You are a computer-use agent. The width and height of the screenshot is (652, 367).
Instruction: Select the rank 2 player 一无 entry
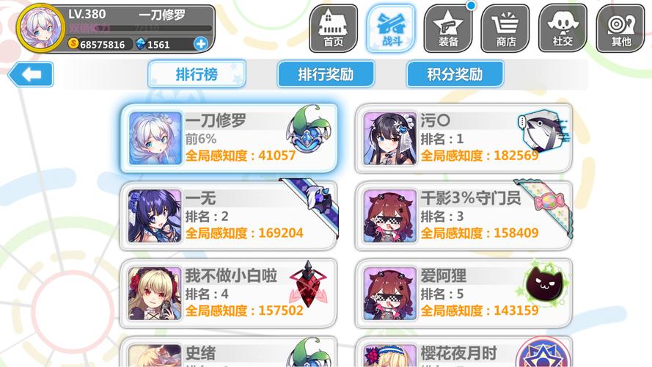coord(228,216)
